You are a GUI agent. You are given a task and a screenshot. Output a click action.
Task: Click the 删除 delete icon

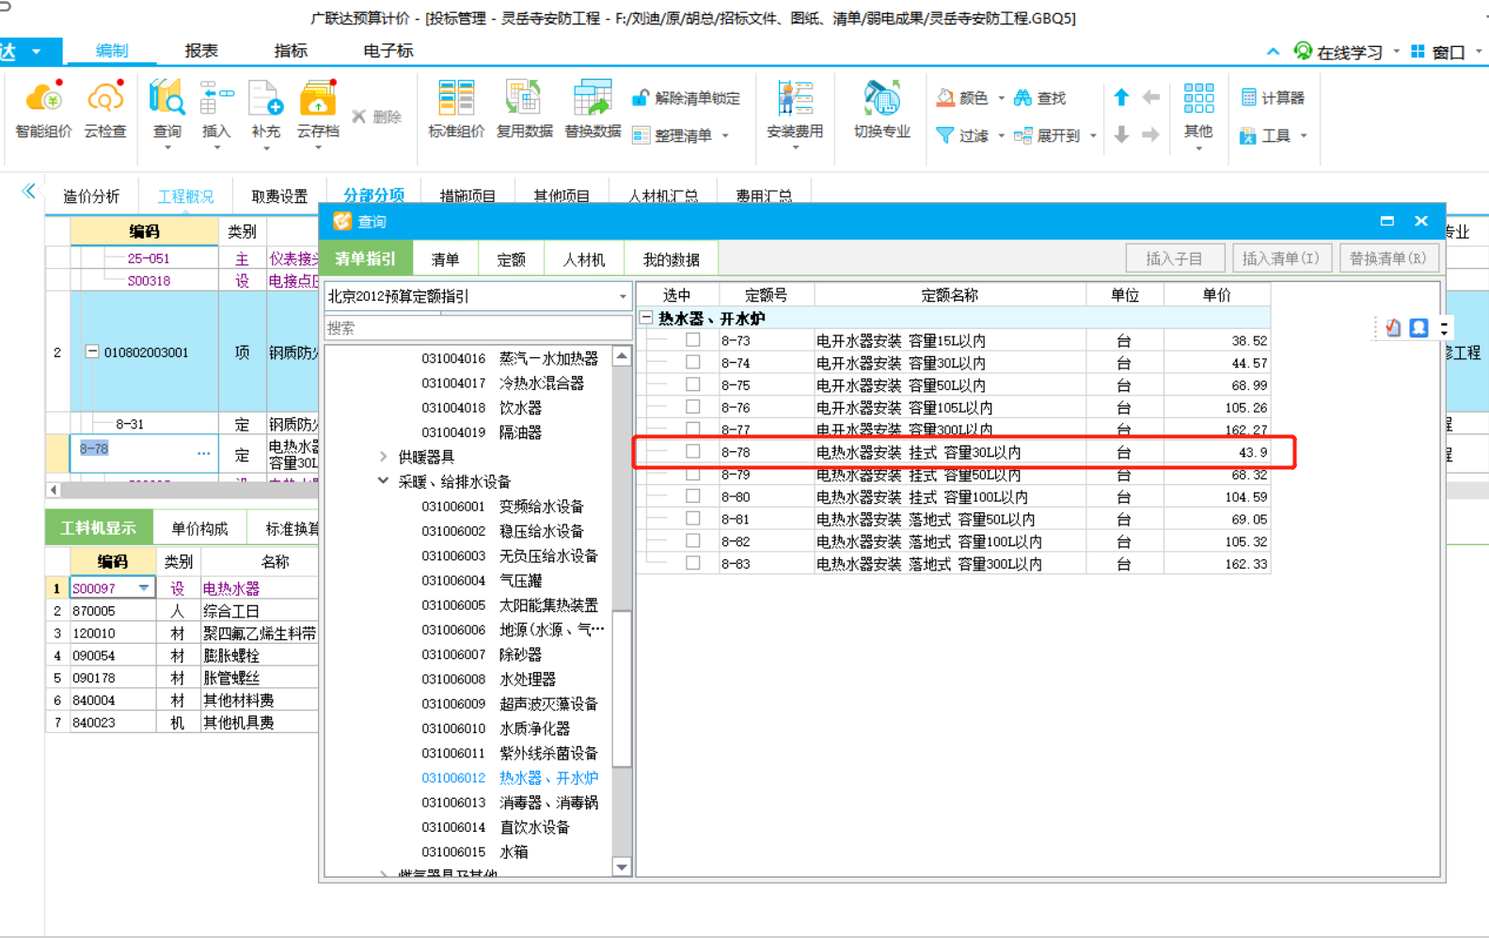[x=376, y=117]
